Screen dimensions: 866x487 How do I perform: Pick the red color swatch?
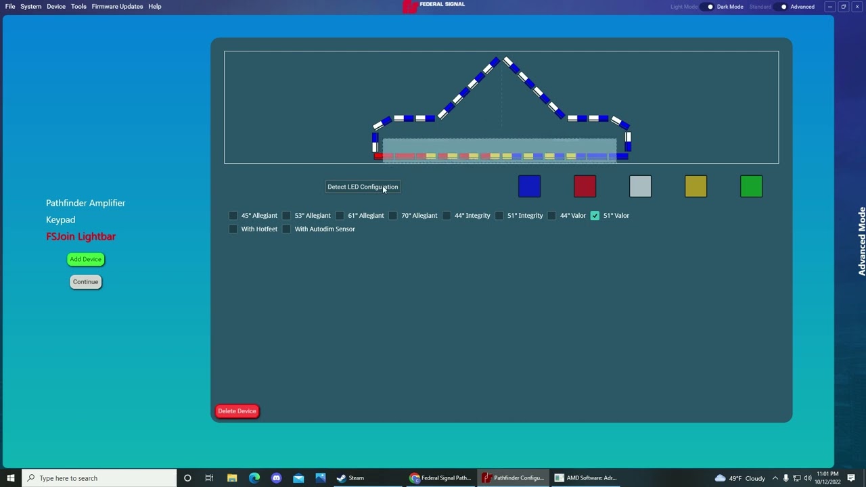click(x=585, y=186)
